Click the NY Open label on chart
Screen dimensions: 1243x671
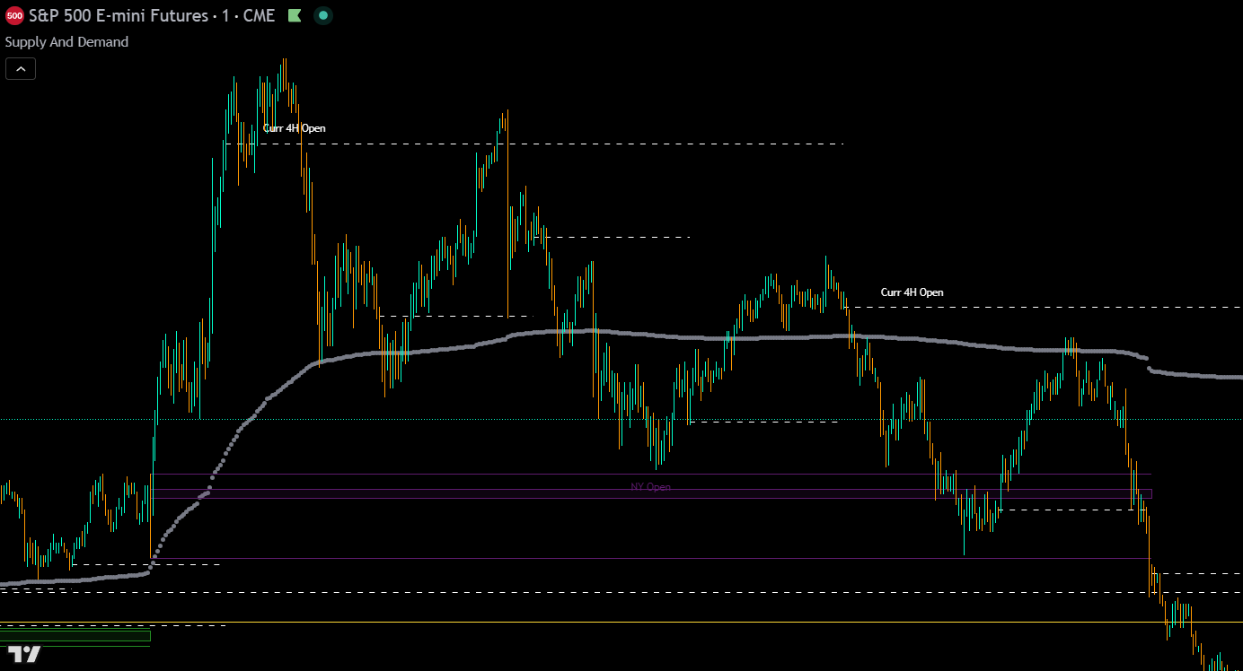pos(650,487)
